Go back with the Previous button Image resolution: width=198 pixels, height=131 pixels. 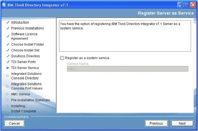pyautogui.click(x=156, y=123)
